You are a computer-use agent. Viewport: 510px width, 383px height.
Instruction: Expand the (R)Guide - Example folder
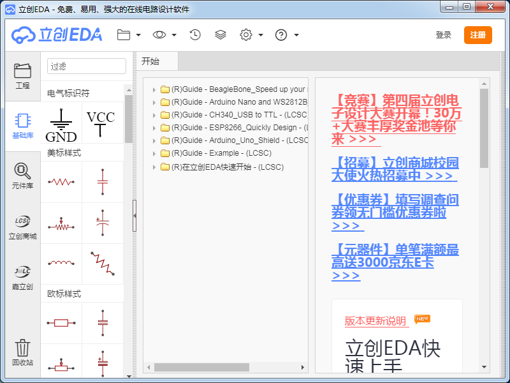pos(154,153)
